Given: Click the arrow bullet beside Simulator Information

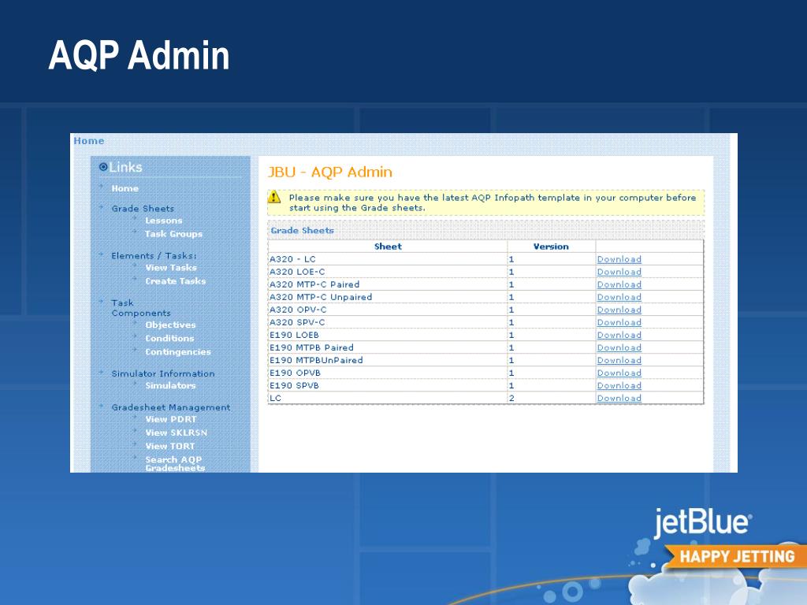Looking at the screenshot, I should click(102, 372).
